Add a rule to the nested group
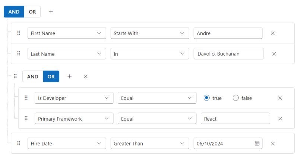Viewport: 298px width, 157px height. (70, 76)
